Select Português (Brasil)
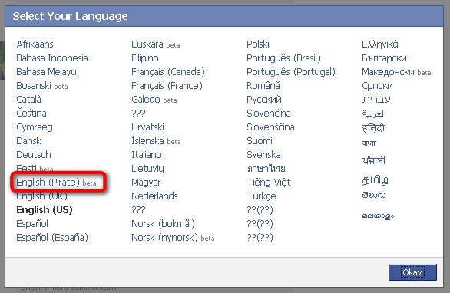The width and height of the screenshot is (450, 293). click(x=283, y=58)
